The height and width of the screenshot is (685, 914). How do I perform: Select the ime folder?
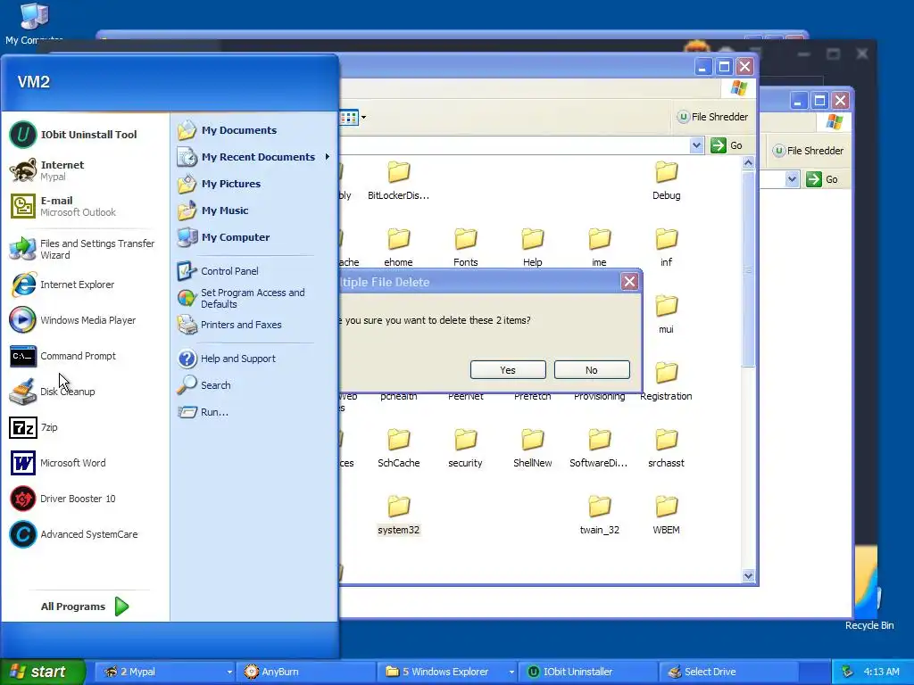pyautogui.click(x=599, y=248)
